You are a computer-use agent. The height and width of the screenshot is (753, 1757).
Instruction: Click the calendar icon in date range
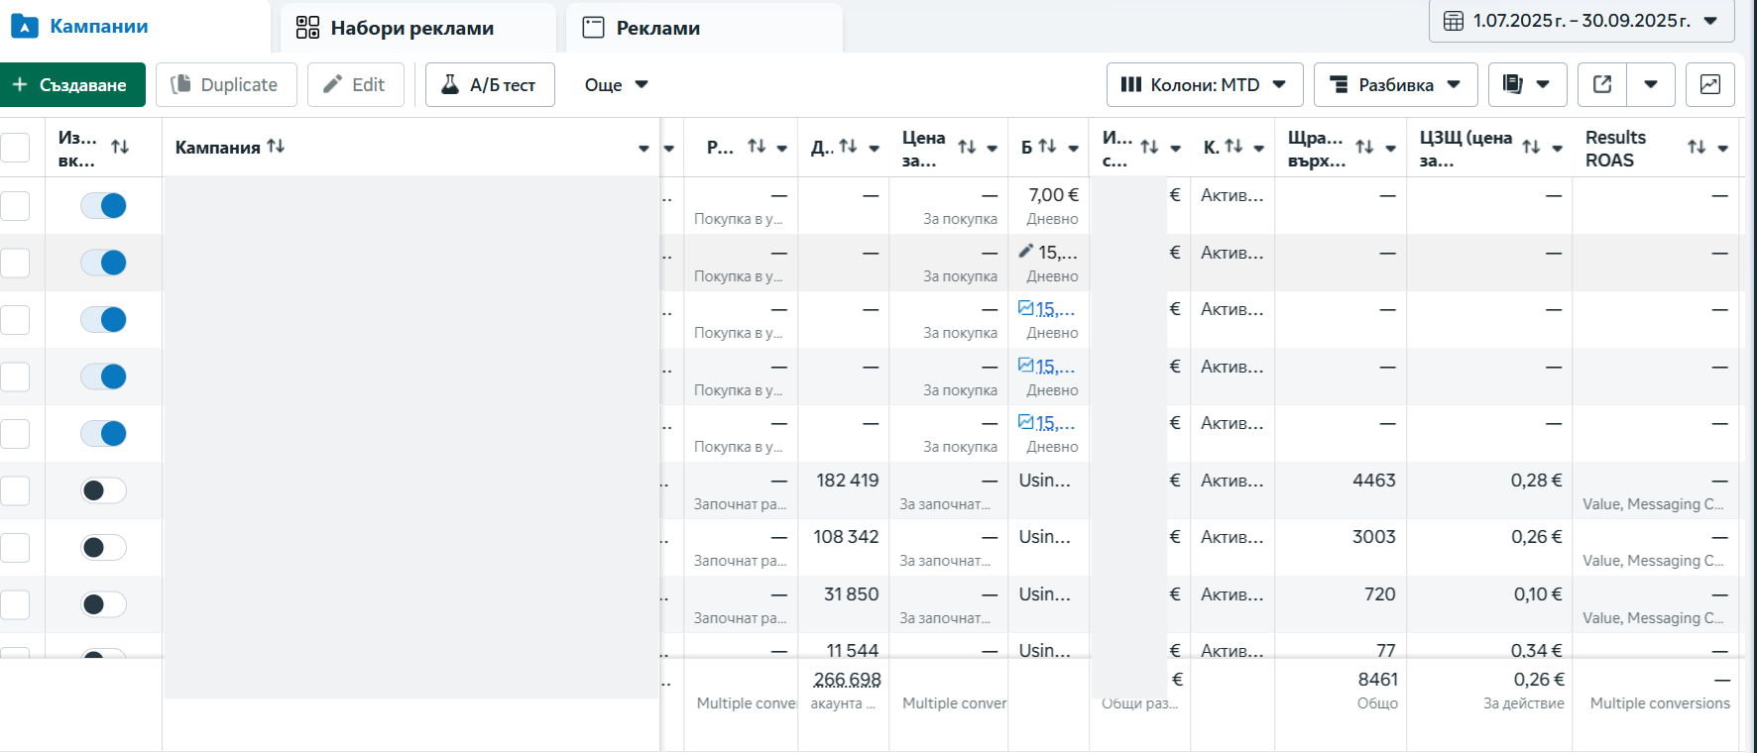[1454, 21]
